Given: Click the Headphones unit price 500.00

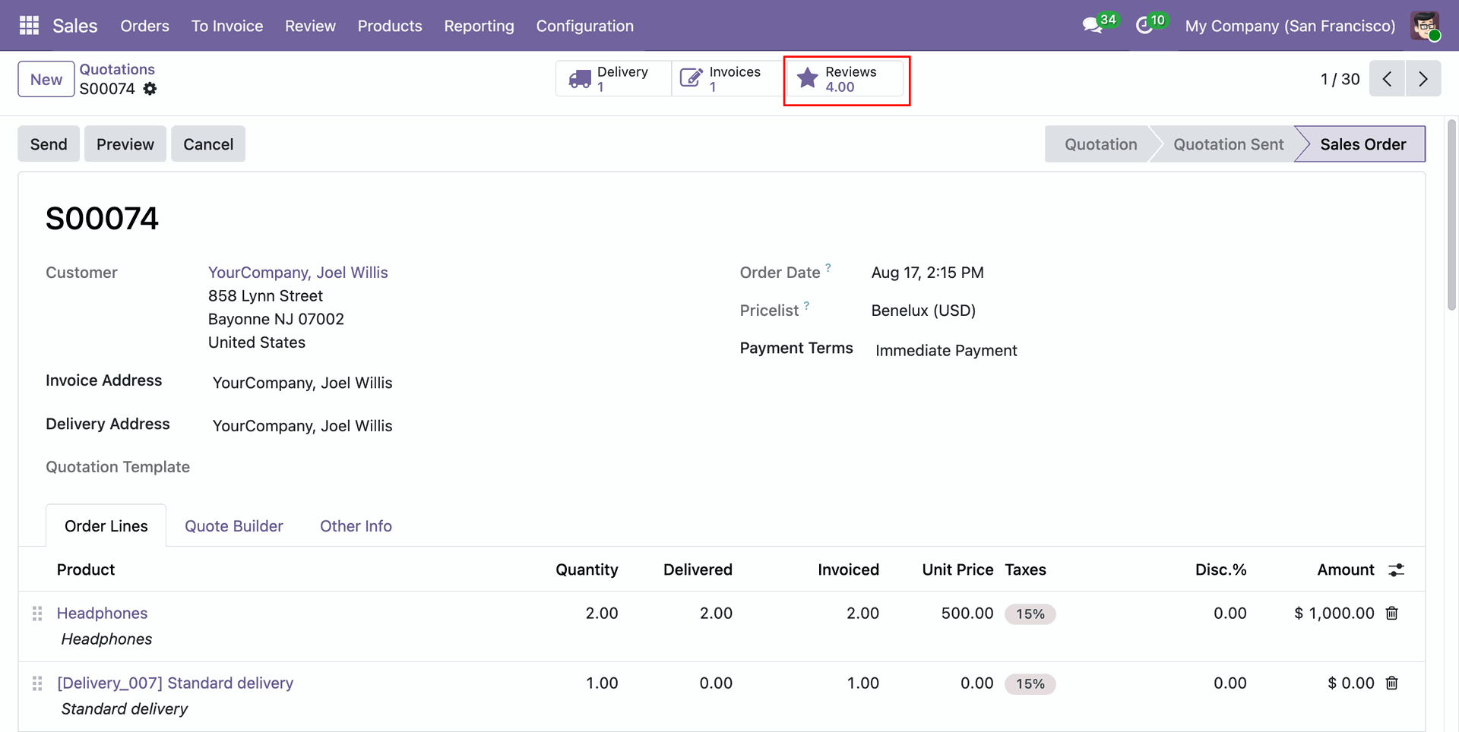Looking at the screenshot, I should [x=967, y=613].
